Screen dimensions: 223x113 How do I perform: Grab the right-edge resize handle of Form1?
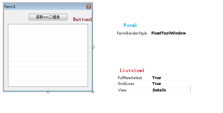(x=93, y=47)
